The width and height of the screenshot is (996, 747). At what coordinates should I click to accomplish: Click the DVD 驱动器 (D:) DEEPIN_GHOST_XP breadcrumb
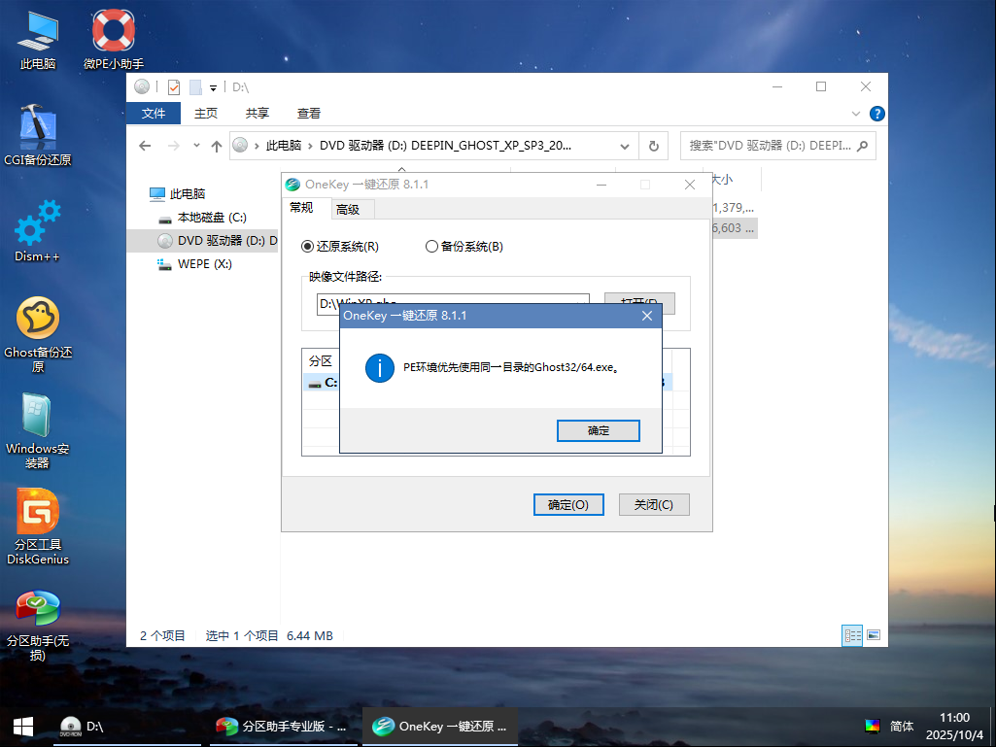[445, 146]
